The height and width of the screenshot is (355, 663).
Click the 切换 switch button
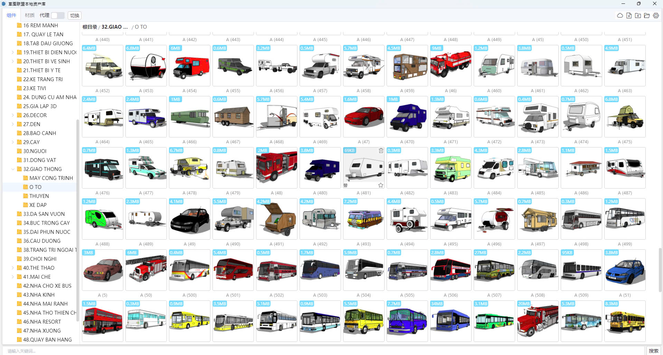[x=75, y=16]
